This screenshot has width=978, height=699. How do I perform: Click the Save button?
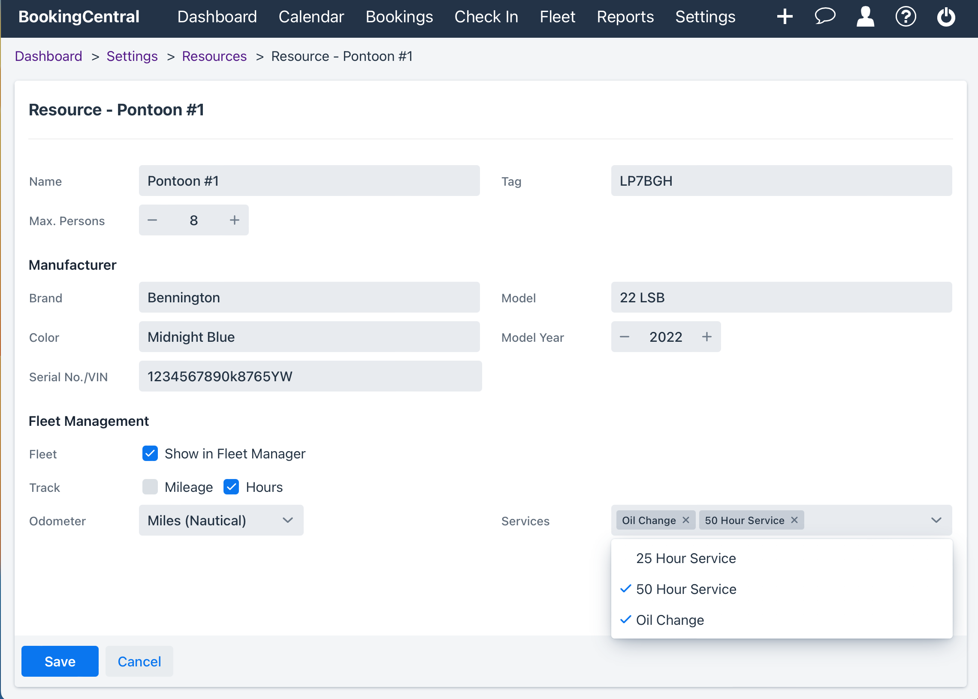pos(60,661)
